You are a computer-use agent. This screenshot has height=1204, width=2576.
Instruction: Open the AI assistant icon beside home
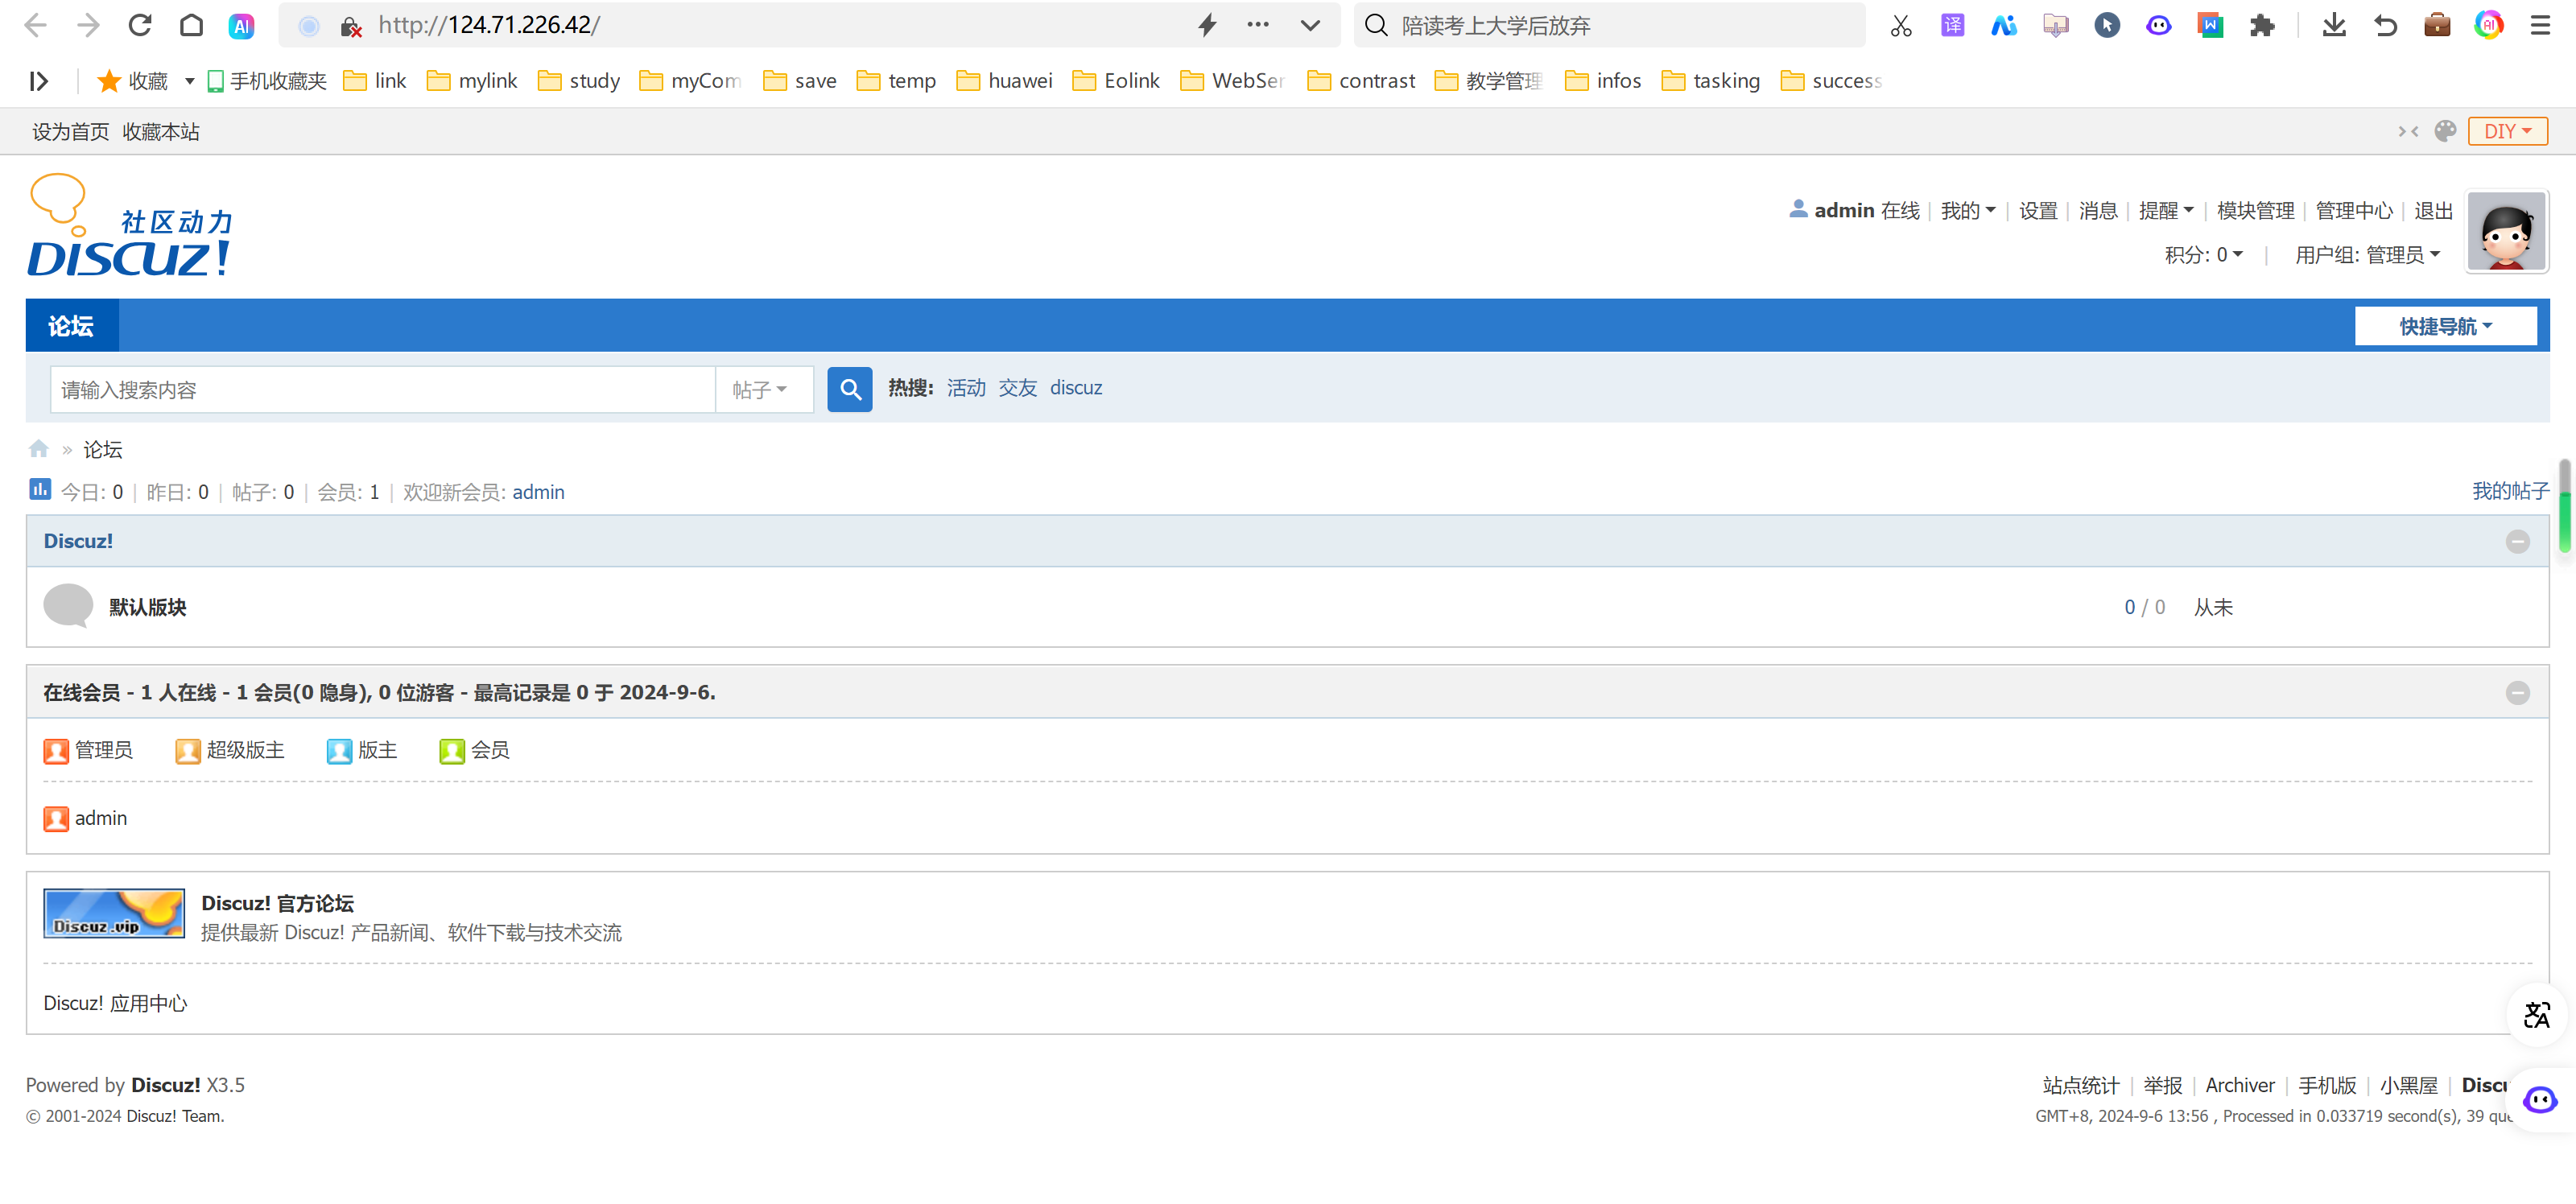[x=241, y=26]
